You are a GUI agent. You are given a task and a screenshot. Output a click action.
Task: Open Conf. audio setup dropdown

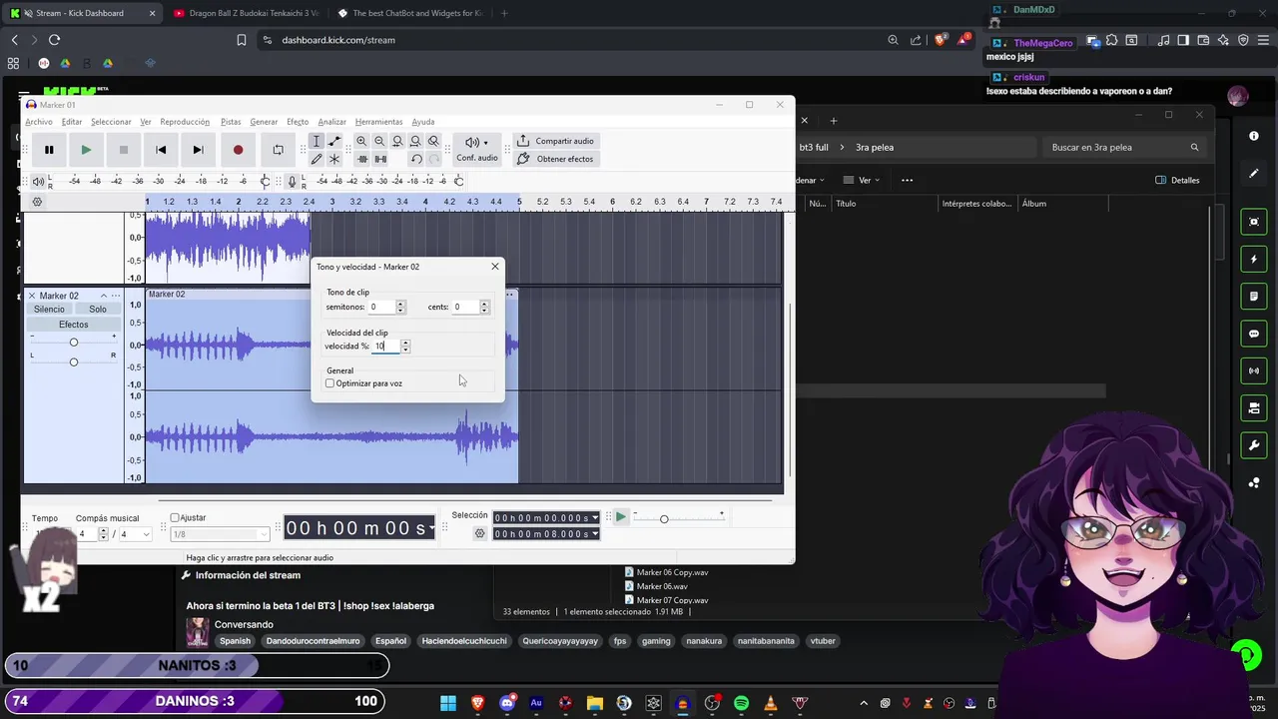477,149
